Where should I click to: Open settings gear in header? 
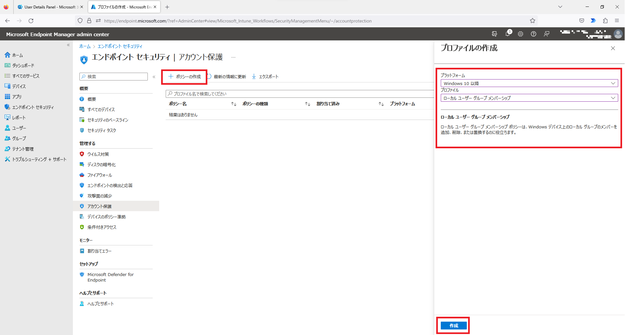[x=521, y=34]
